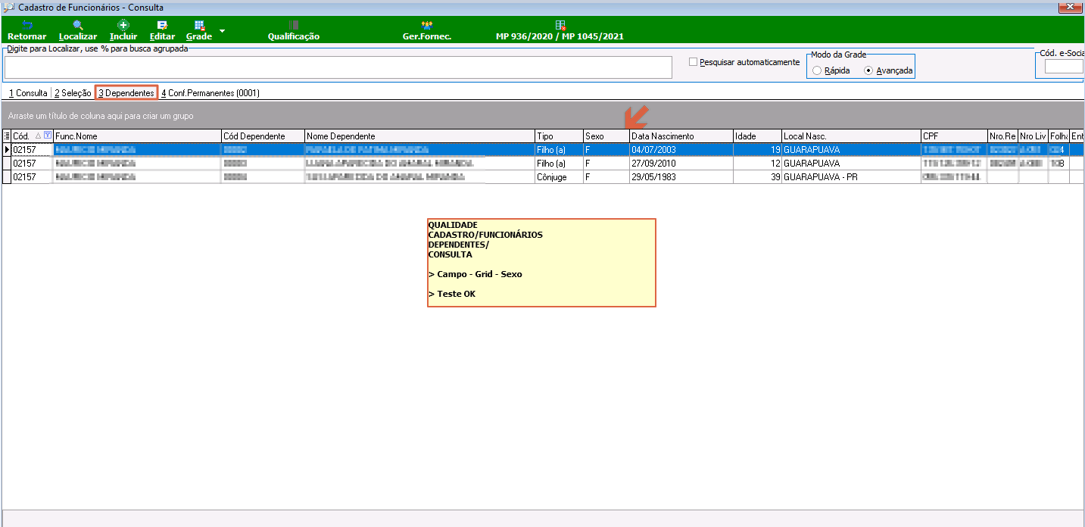The image size is (1085, 527).
Task: Switch to the 2 Seleção tab
Action: pyautogui.click(x=73, y=93)
